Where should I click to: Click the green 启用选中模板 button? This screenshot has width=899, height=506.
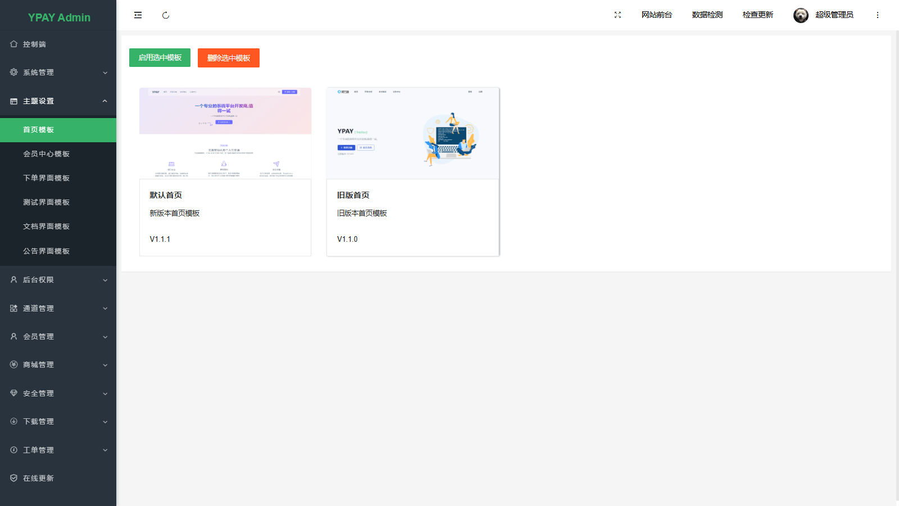coord(160,58)
